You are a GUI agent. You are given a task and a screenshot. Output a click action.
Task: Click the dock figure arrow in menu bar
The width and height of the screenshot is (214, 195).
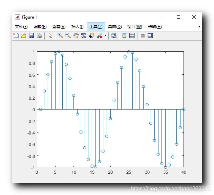click(199, 27)
